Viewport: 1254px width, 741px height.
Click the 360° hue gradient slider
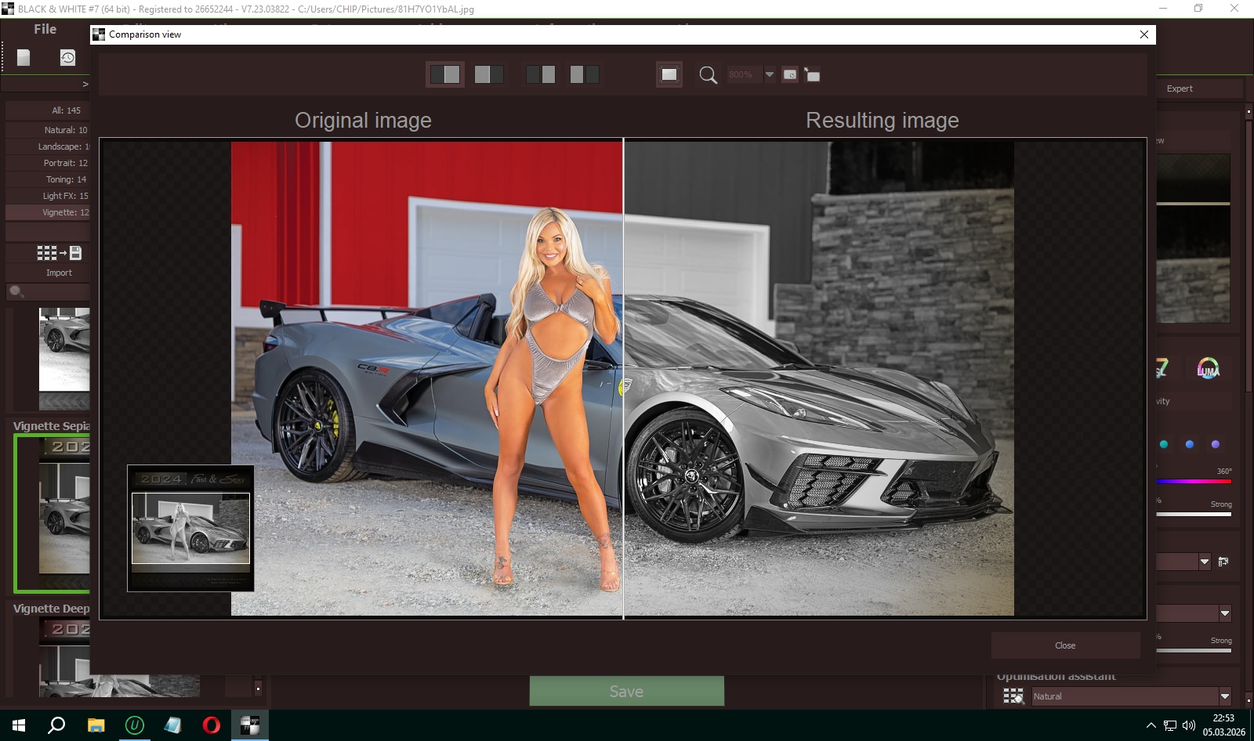(x=1194, y=481)
